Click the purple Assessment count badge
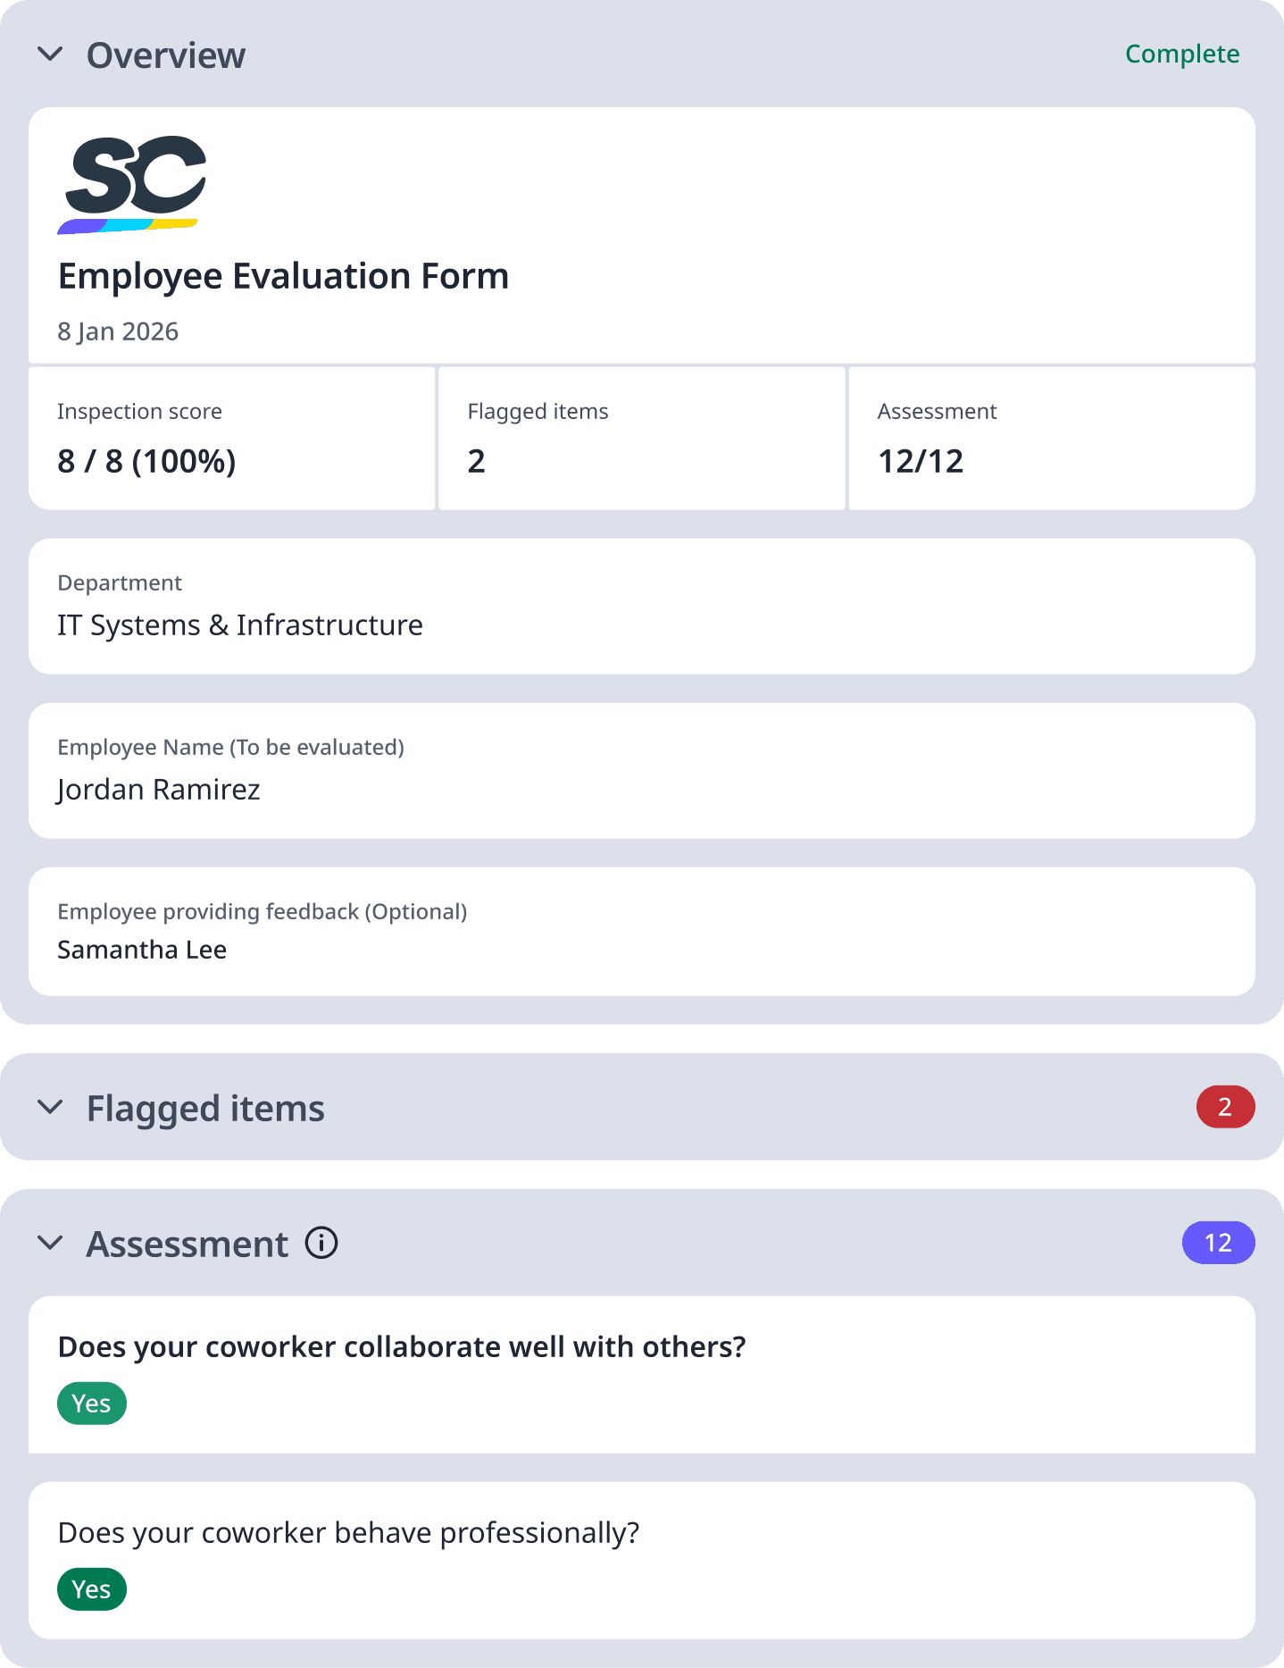1284x1668 pixels. (1218, 1243)
